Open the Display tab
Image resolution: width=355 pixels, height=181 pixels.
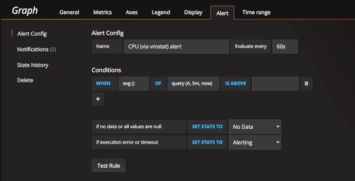click(193, 12)
